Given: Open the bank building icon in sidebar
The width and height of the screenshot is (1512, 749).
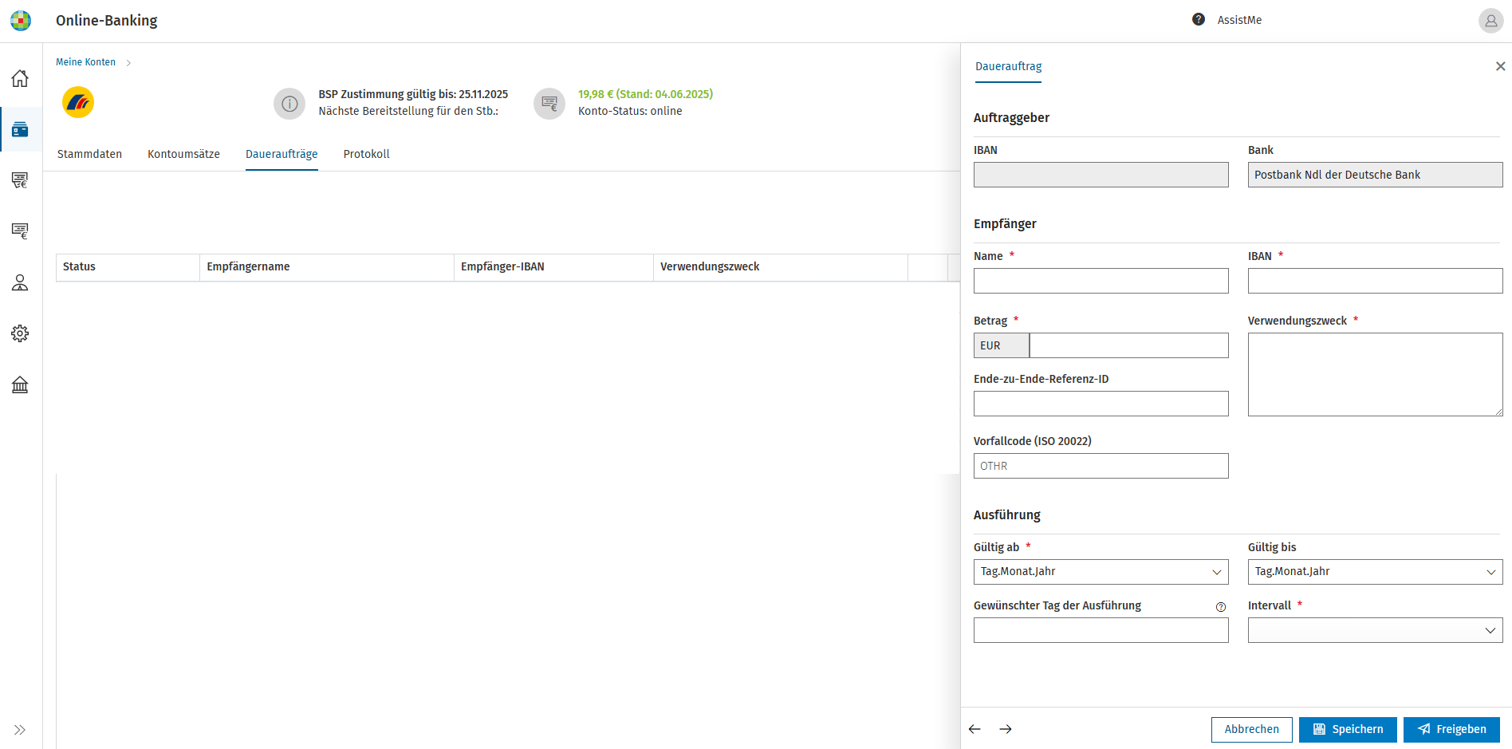Looking at the screenshot, I should tap(20, 384).
